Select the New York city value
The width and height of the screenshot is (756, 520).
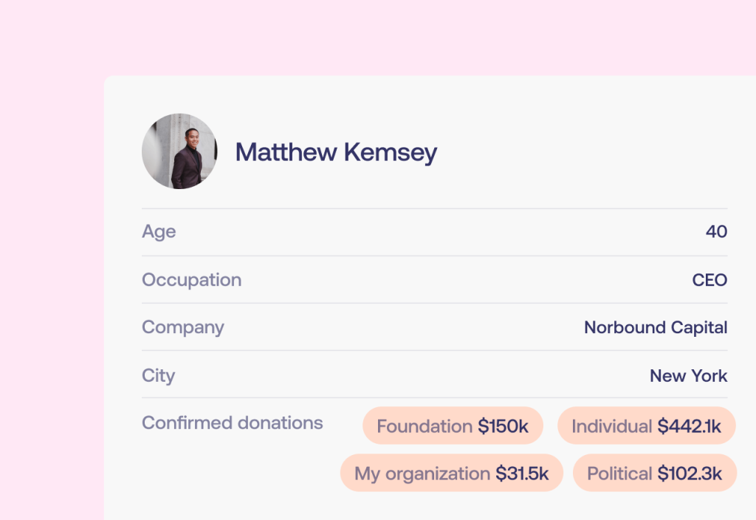coord(689,376)
